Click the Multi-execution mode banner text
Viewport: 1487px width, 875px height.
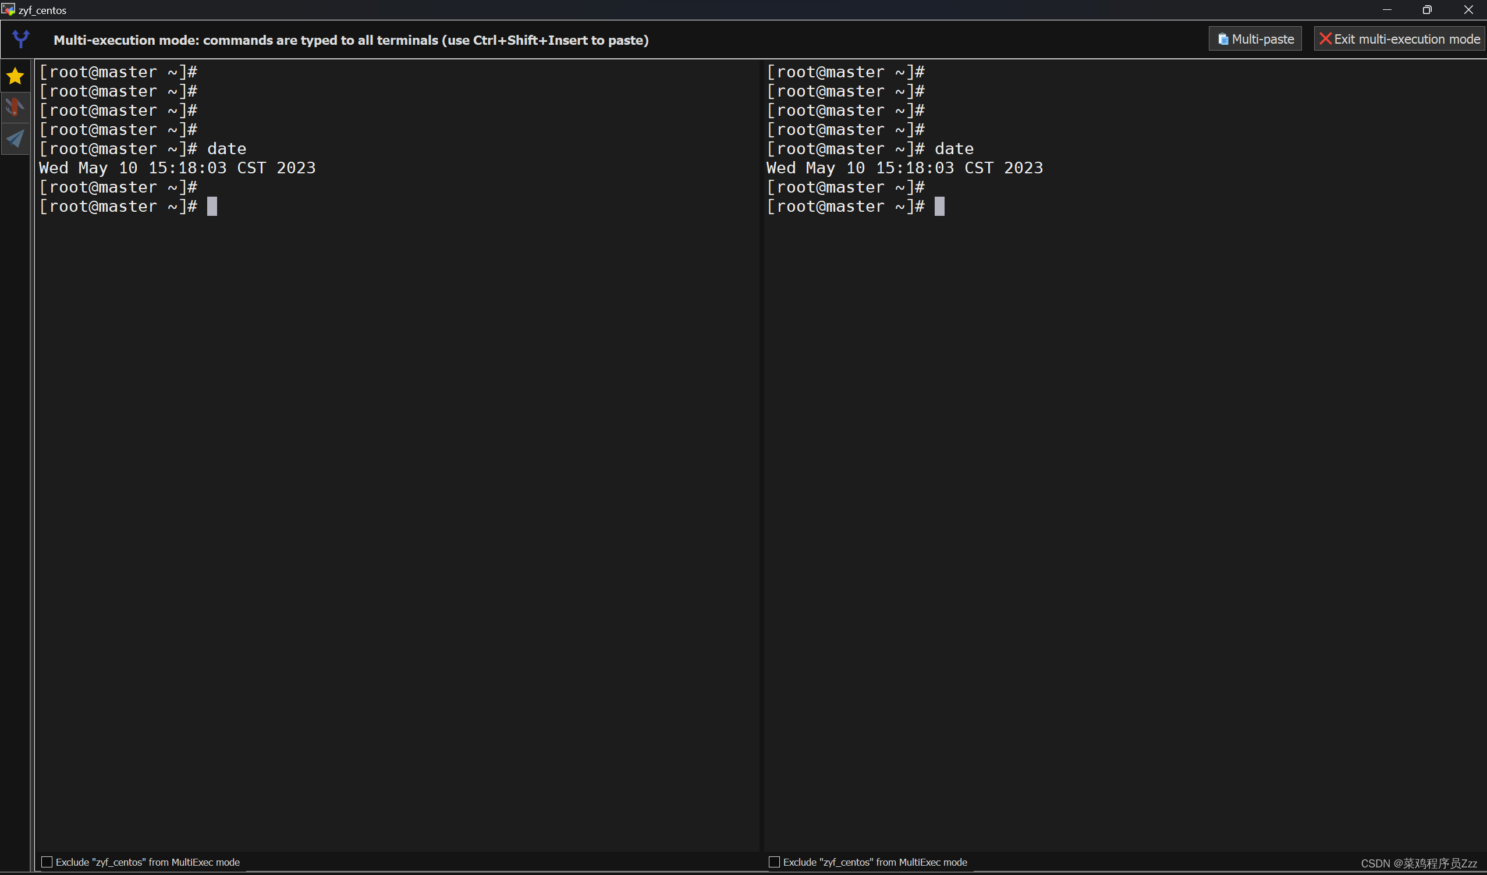[x=351, y=40]
